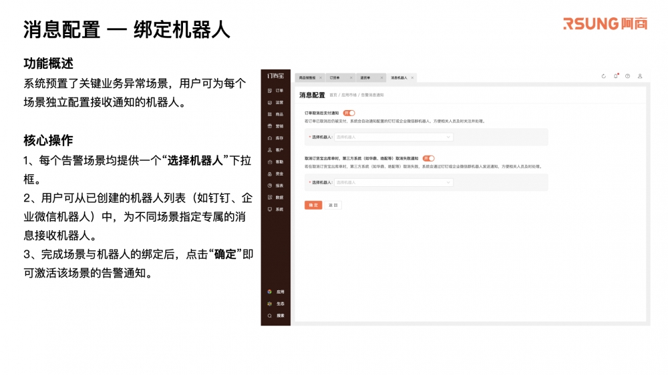
Task: Close the 订货单 tab
Action: pyautogui.click(x=351, y=78)
